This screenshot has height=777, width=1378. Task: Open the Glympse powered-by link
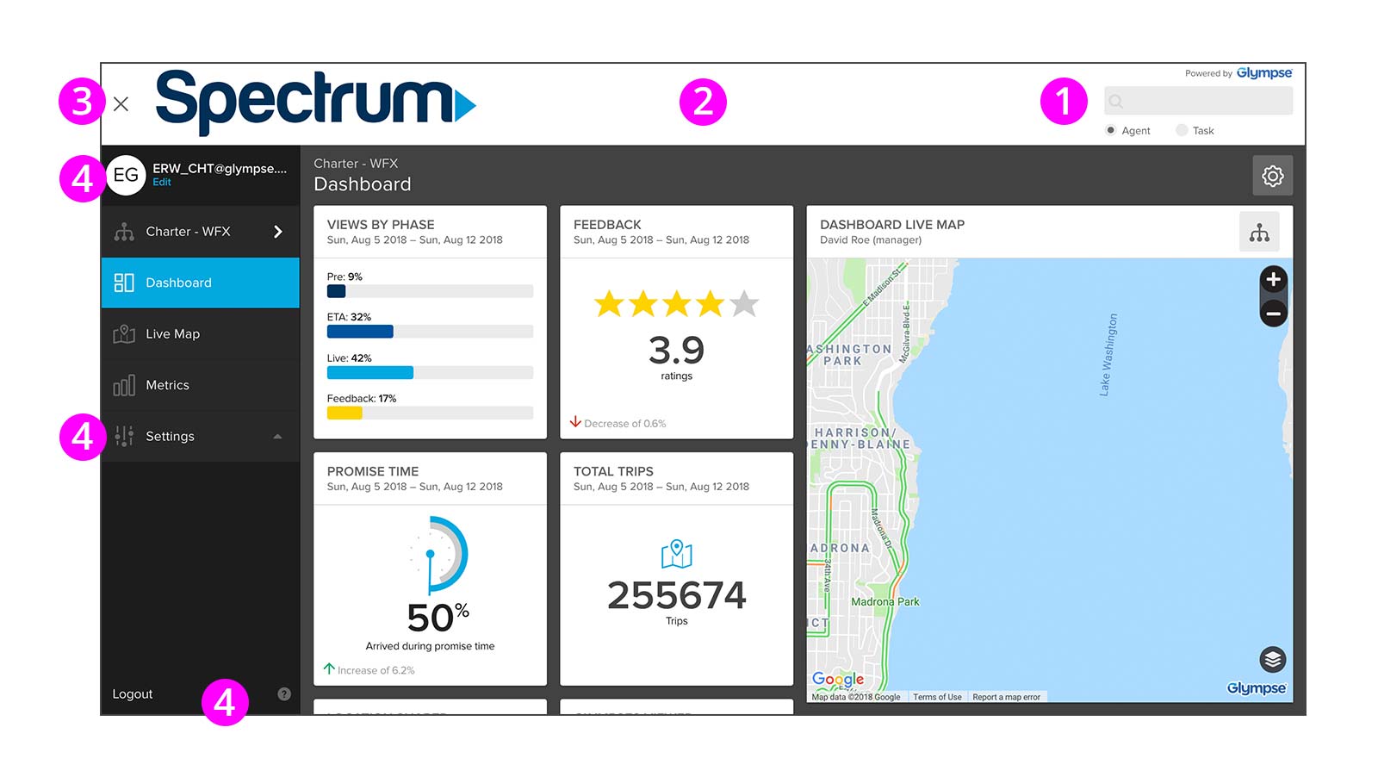[1263, 73]
